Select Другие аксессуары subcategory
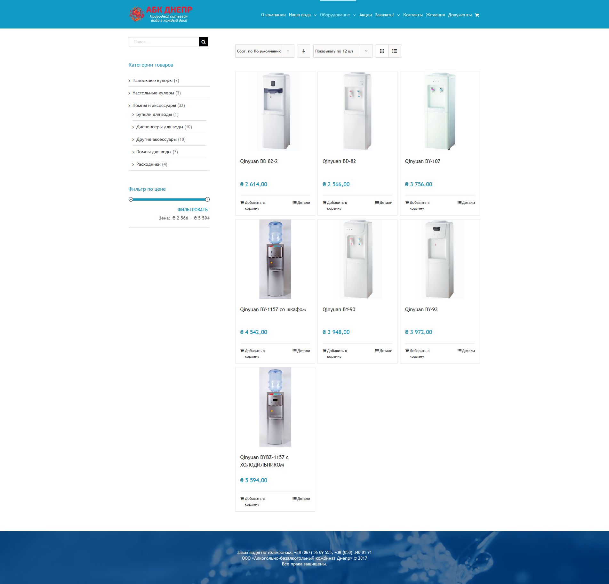Screen dimensions: 609x584 pos(156,140)
